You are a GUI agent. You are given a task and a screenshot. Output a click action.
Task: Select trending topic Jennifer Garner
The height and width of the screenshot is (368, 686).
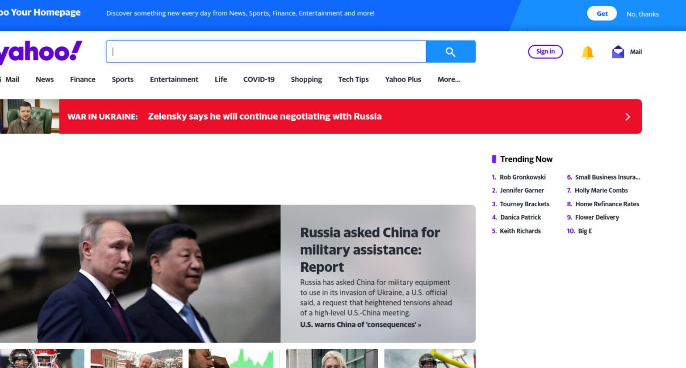[x=522, y=190]
